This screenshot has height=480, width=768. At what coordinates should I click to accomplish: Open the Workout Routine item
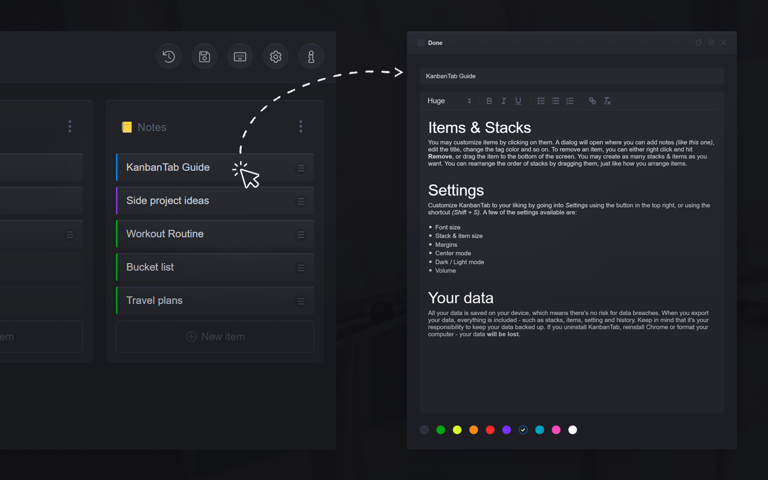[x=215, y=234]
